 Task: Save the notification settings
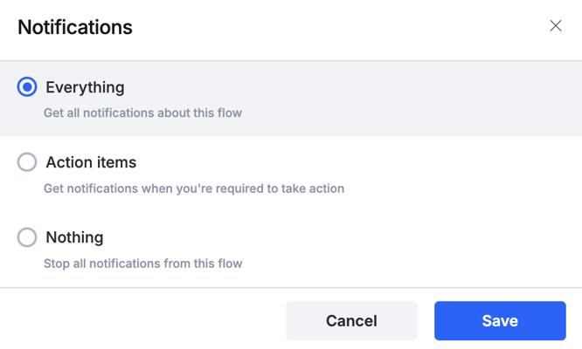500,321
